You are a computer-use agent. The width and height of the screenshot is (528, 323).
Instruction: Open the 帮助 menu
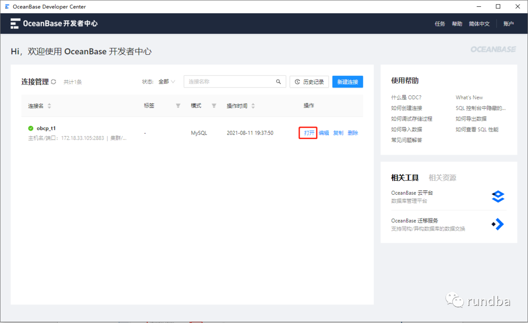pos(457,23)
